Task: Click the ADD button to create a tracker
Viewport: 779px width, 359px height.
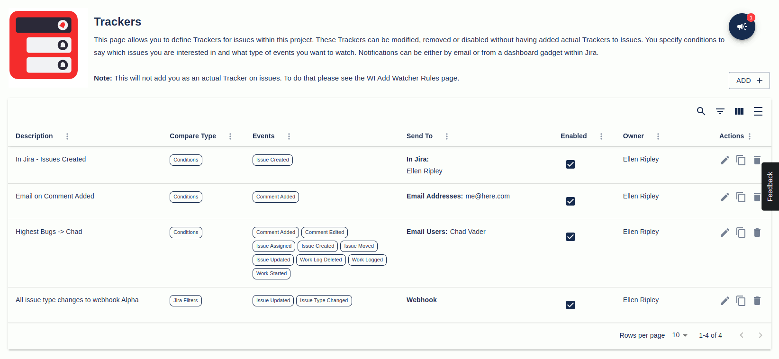Action: point(749,81)
